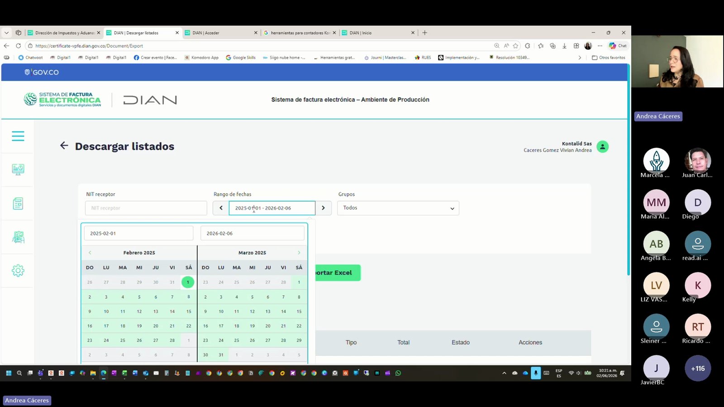Viewport: 724px width, 407px height.
Task: Focus the NIT receptor input field
Action: (146, 208)
